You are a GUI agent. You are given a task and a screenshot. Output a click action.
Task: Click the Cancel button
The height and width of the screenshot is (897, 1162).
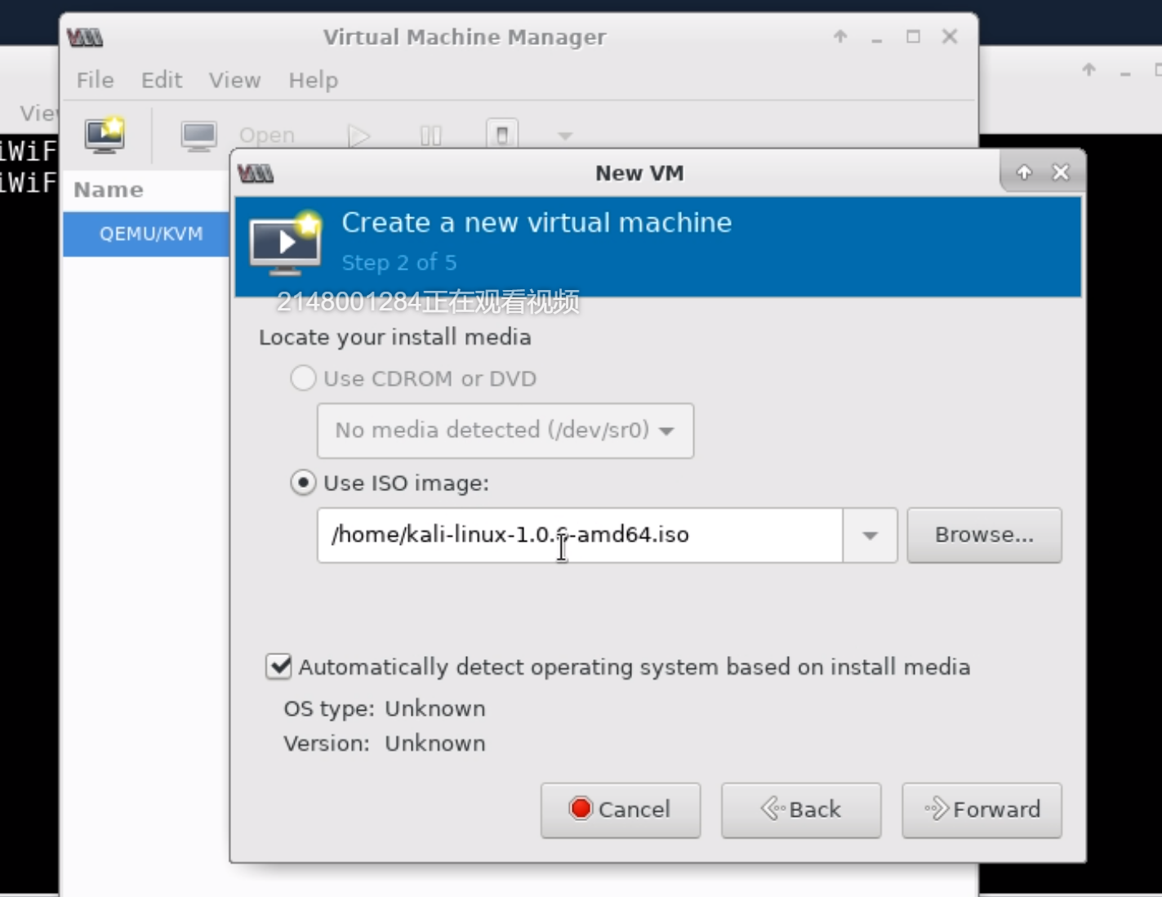click(x=621, y=810)
